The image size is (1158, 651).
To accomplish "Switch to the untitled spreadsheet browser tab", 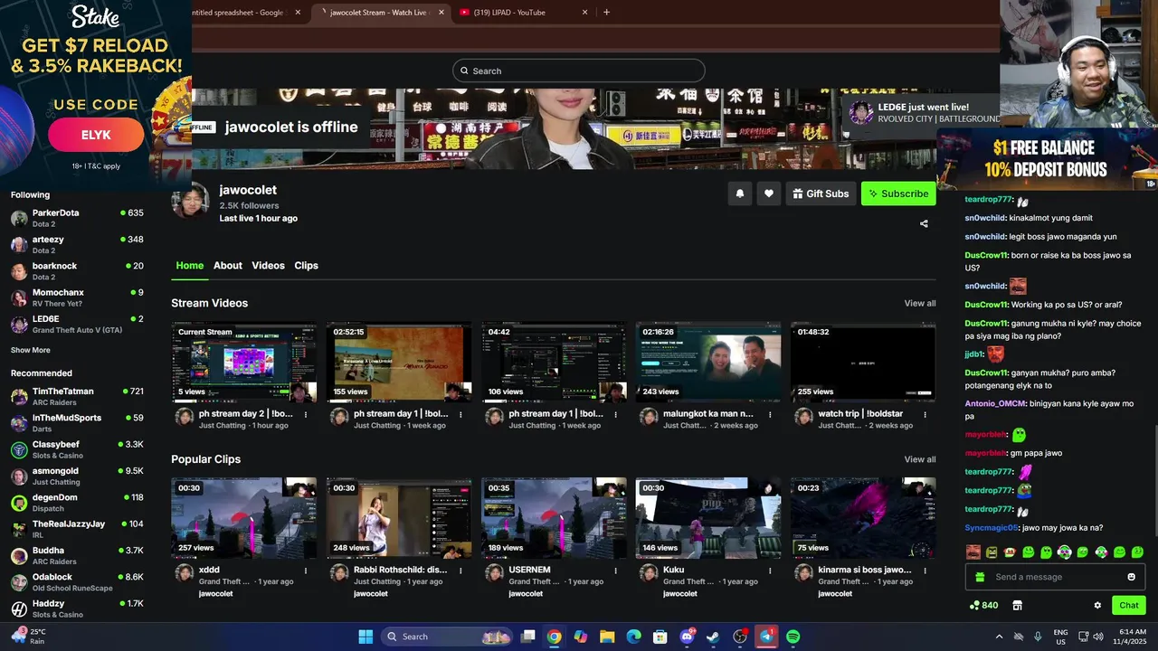I will pyautogui.click(x=244, y=13).
